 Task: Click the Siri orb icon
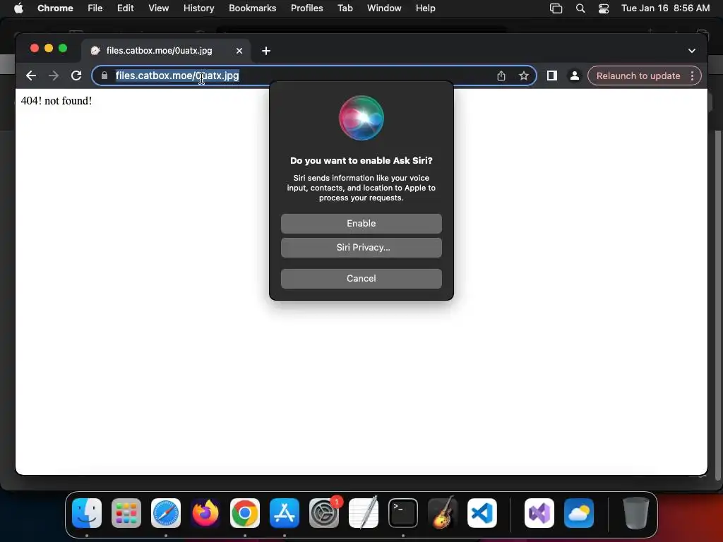point(361,118)
